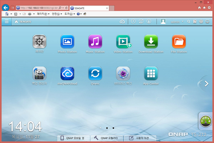
Task: Expand the admin user dropdown
Action: (177, 22)
